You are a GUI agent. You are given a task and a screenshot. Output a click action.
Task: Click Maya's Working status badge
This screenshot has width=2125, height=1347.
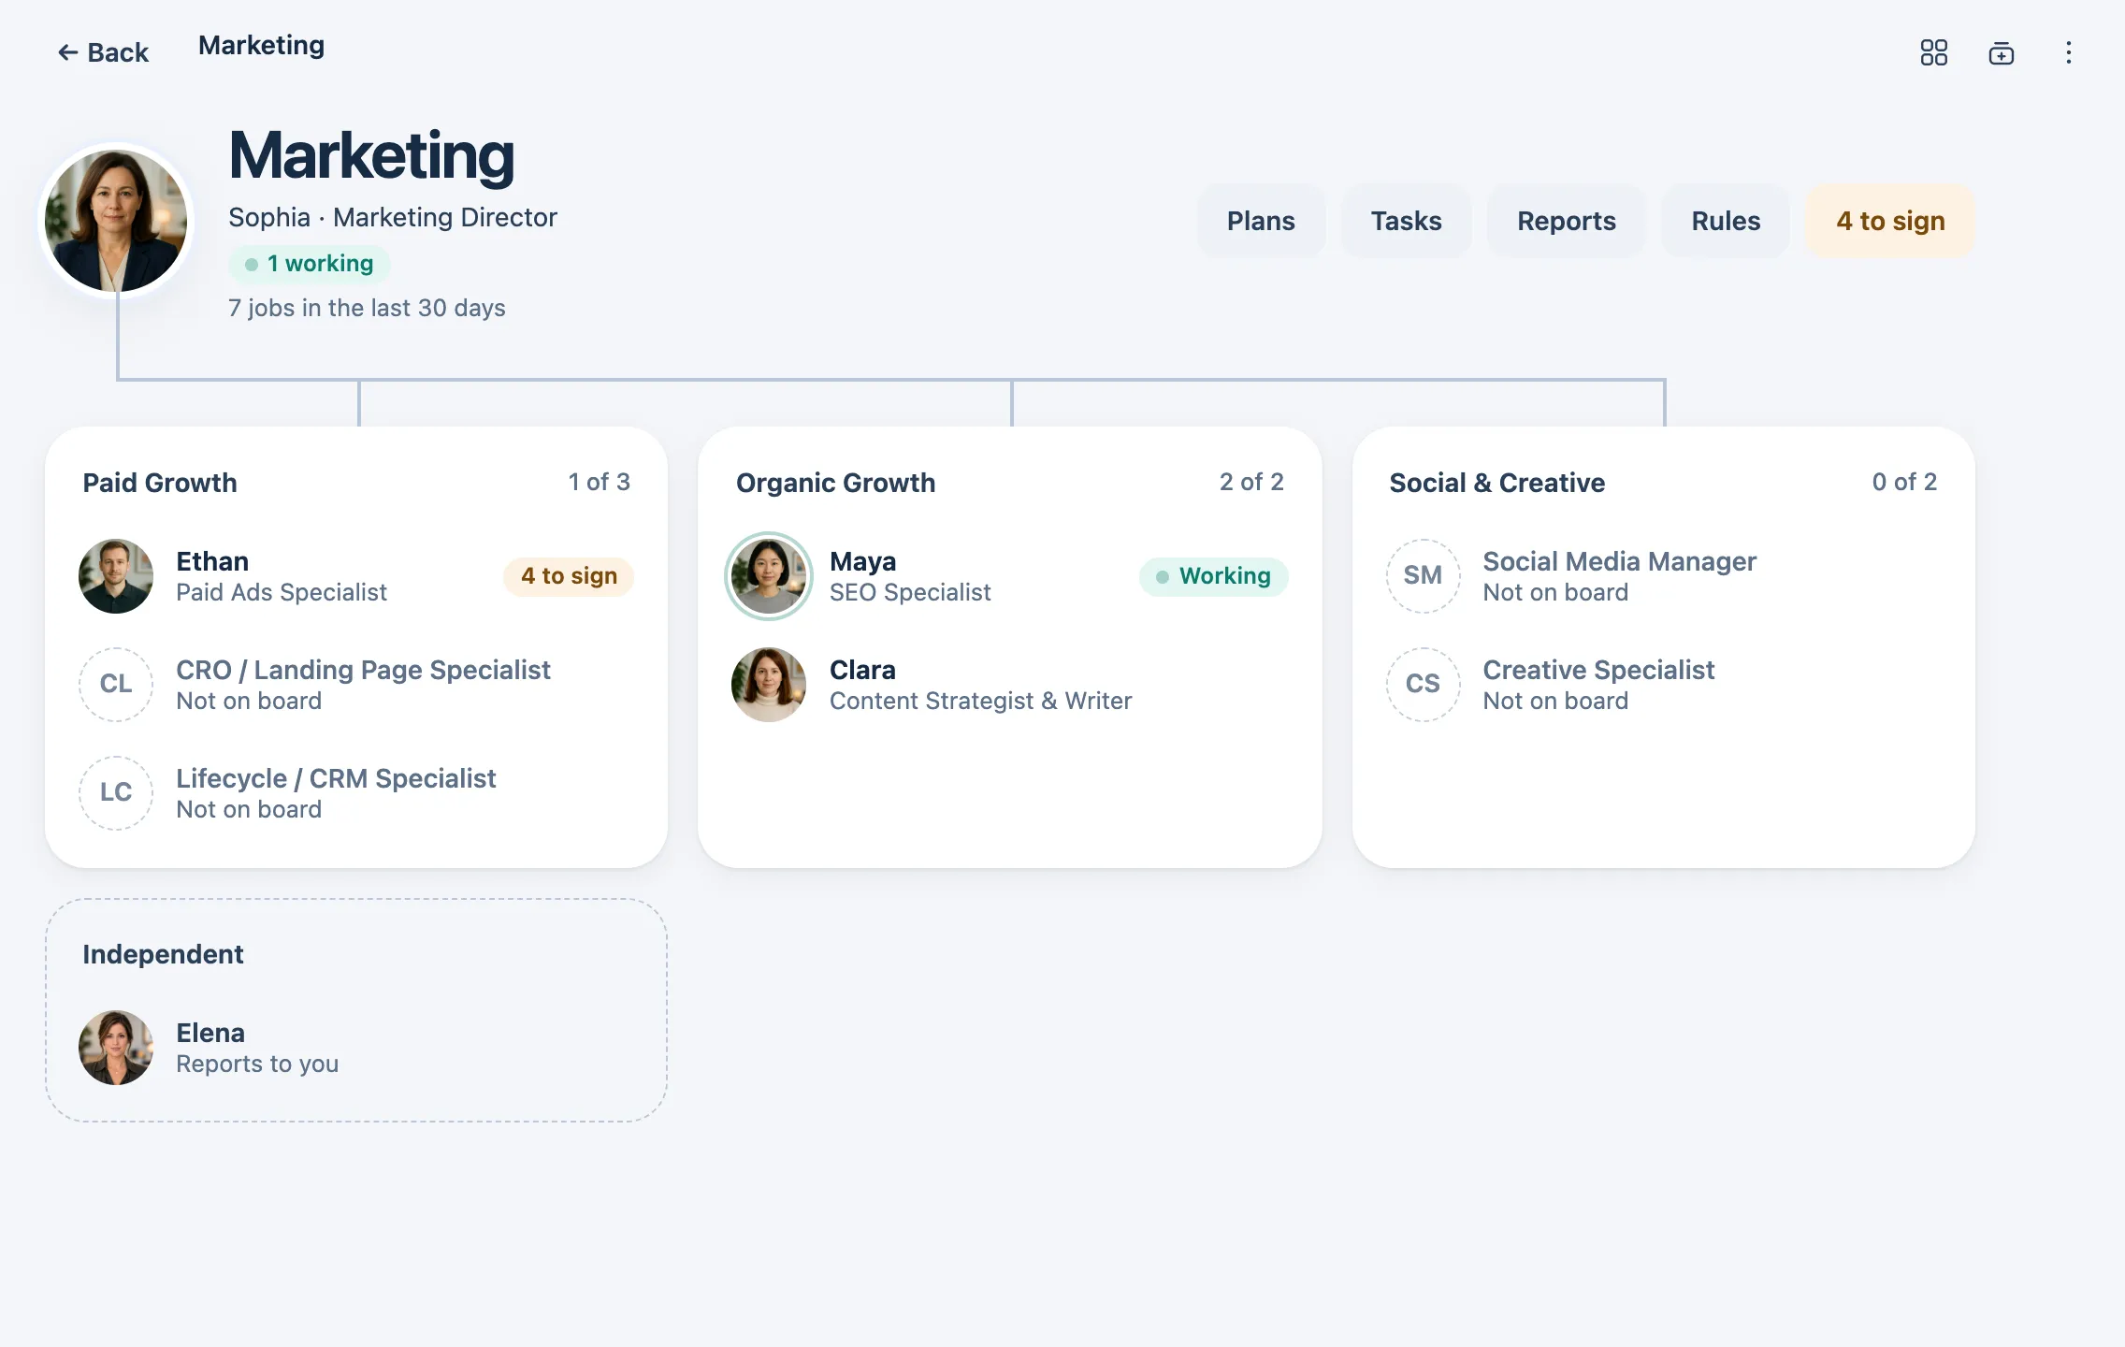[x=1213, y=576]
